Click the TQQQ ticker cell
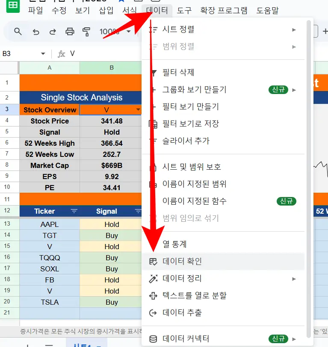 tap(50, 258)
